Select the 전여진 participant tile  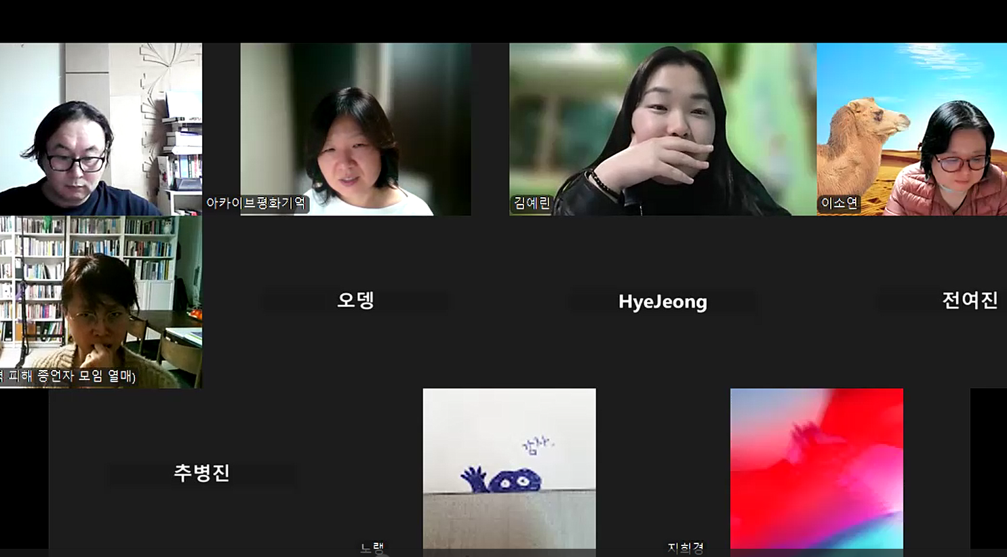[x=969, y=300]
